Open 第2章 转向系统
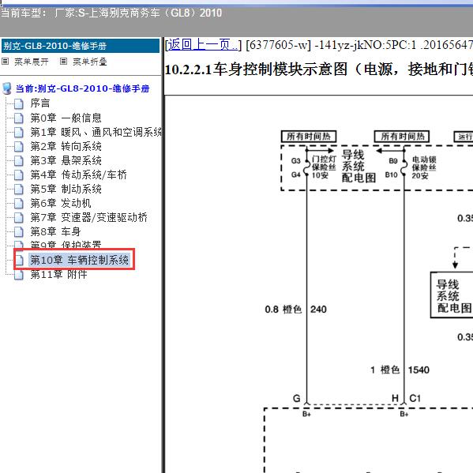The width and height of the screenshot is (473, 473). (x=66, y=146)
